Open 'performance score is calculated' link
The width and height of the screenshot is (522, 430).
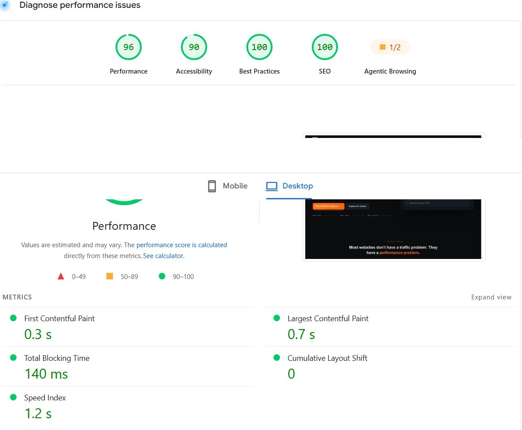182,245
